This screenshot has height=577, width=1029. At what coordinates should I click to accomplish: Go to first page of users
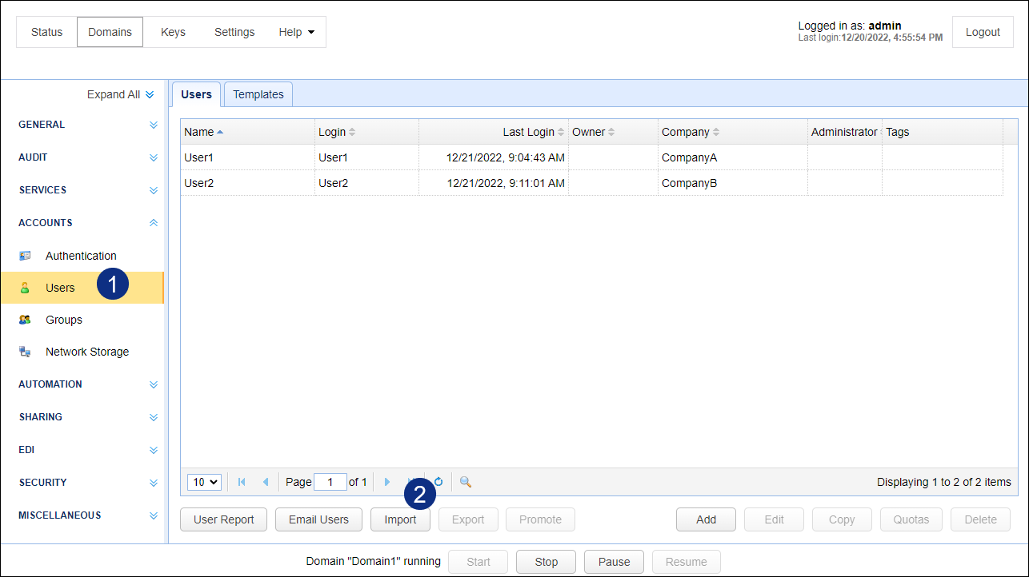(x=242, y=482)
